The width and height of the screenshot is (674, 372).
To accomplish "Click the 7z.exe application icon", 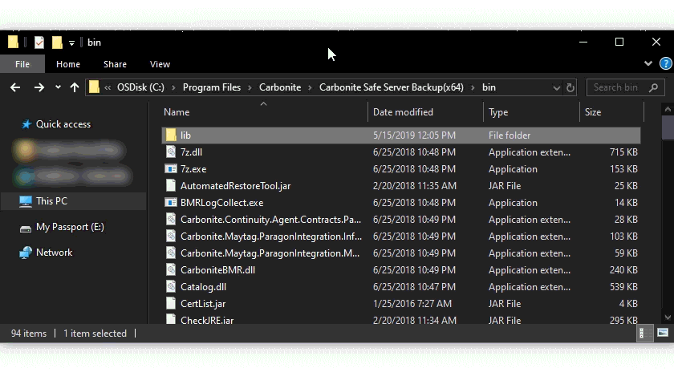I will tap(171, 169).
